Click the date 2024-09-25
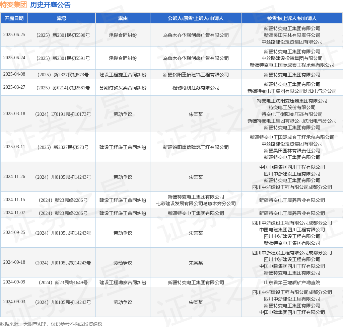This screenshot has width=343, height=327. coord(14,233)
